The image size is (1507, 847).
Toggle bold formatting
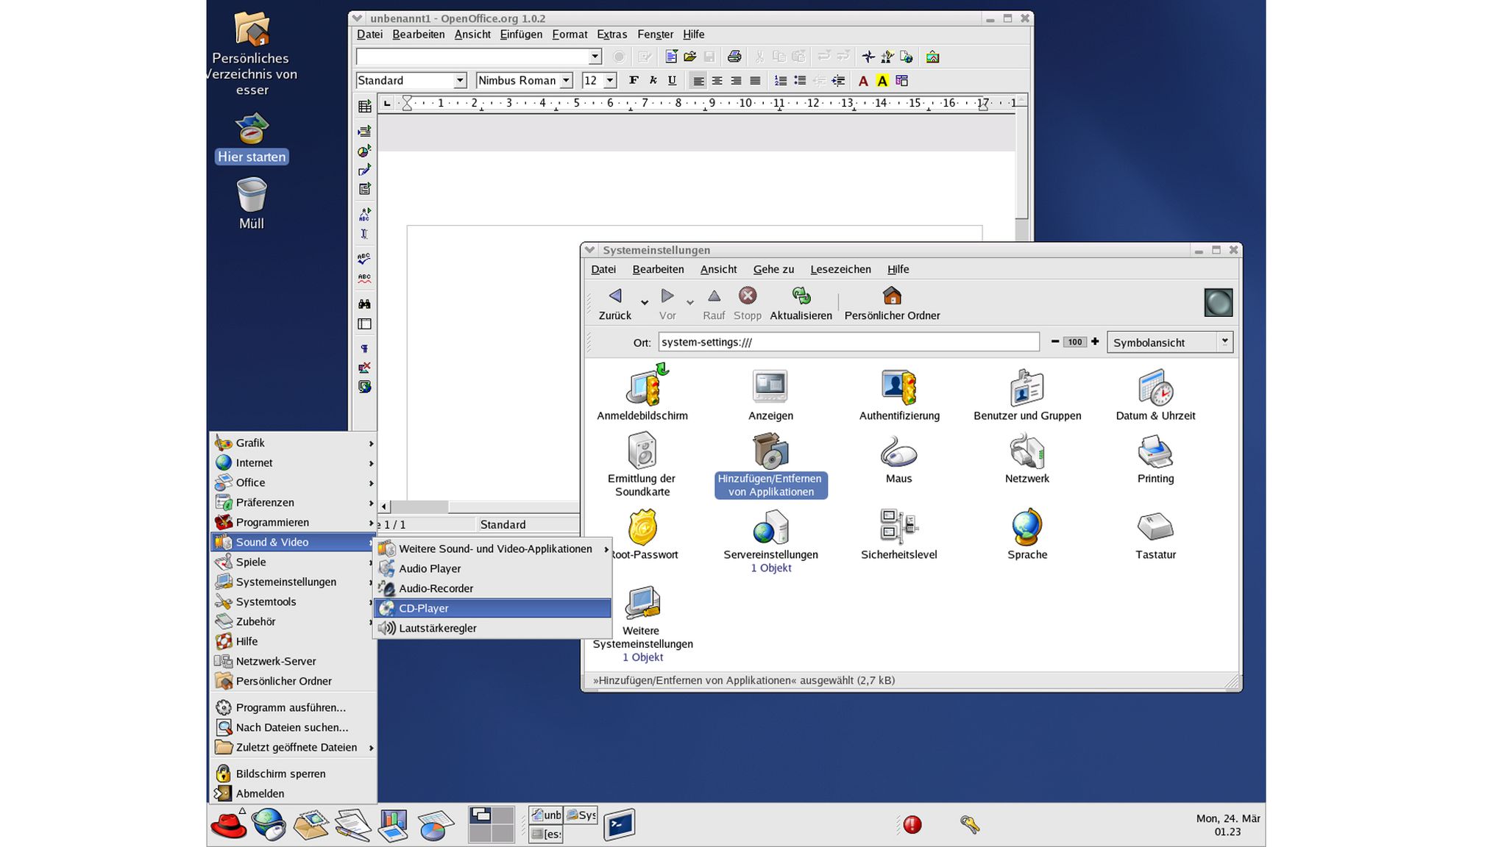633,81
